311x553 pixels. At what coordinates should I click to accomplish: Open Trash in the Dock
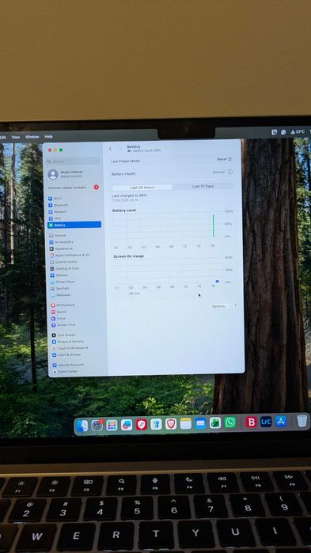(x=302, y=421)
